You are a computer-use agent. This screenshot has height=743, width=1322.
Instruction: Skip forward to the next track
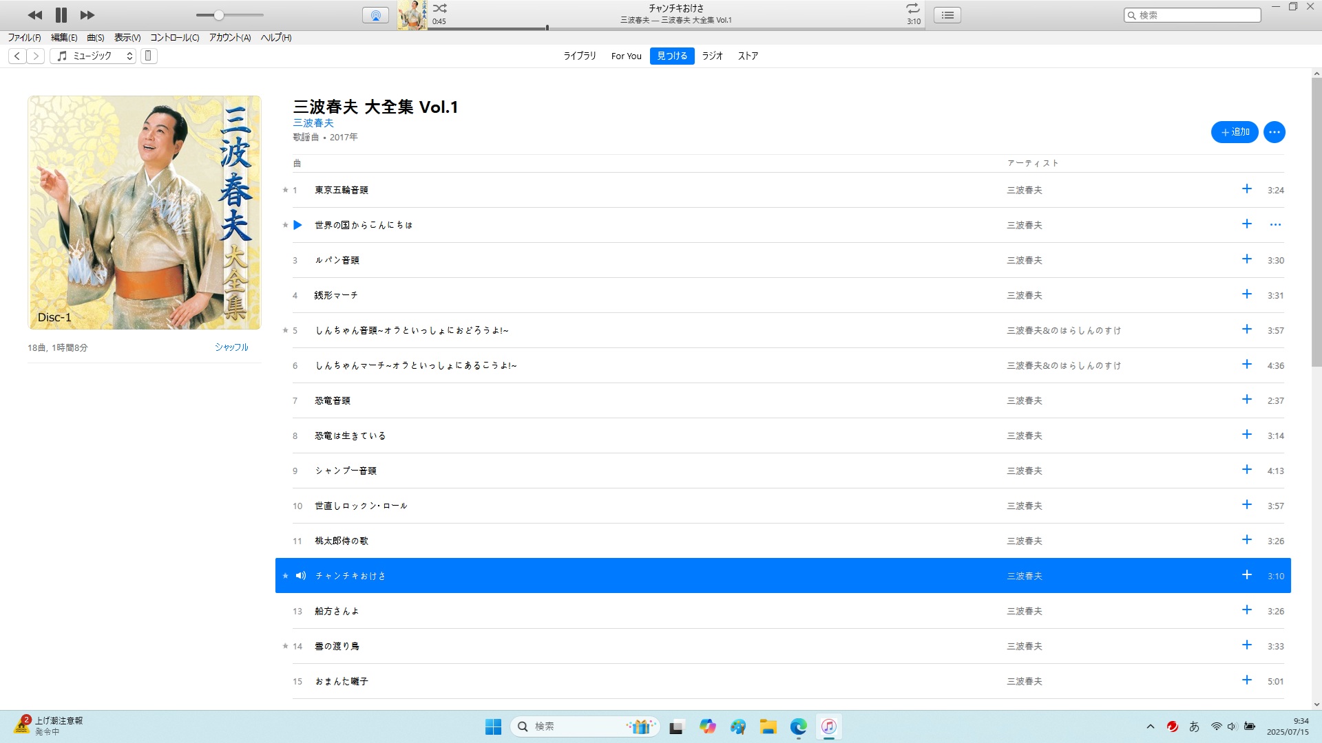(87, 14)
